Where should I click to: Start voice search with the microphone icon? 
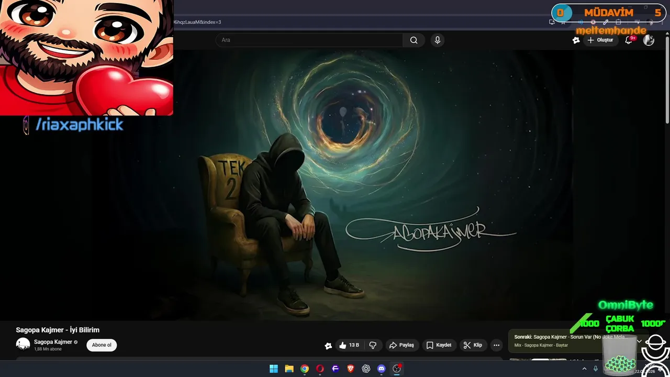pos(438,40)
